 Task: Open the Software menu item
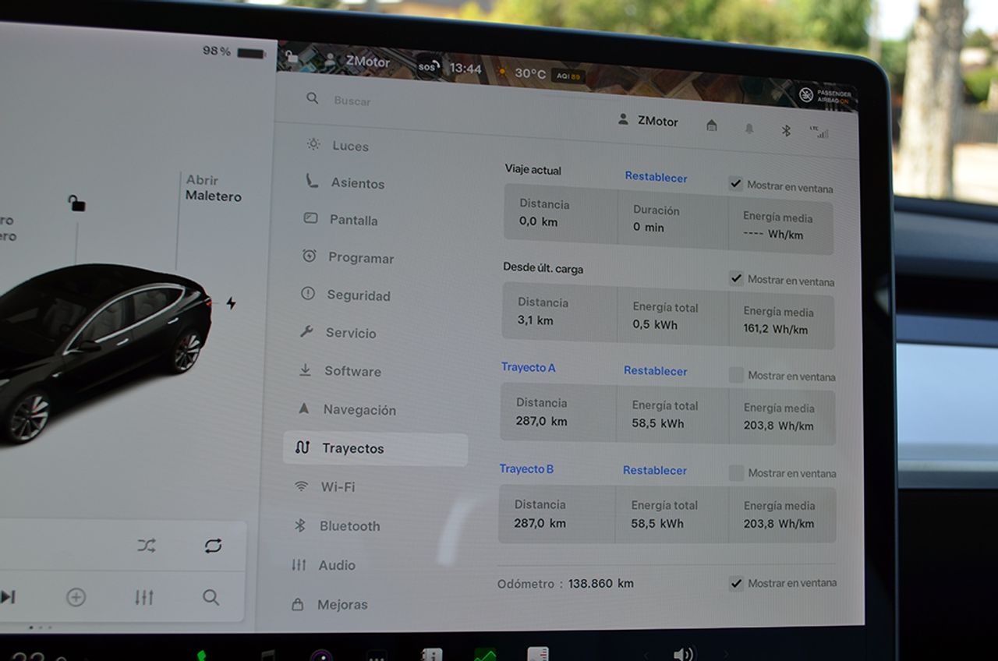352,371
